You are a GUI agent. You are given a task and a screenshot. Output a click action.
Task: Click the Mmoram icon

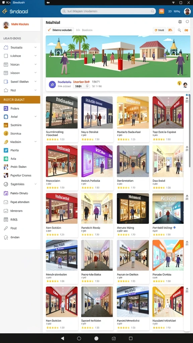(6, 211)
